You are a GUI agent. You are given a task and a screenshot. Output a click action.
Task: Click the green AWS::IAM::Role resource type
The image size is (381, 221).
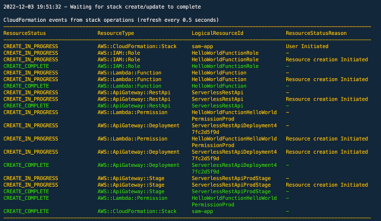(119, 66)
